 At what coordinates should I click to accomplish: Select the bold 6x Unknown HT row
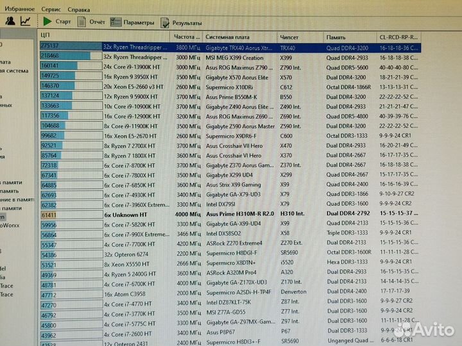tap(230, 215)
